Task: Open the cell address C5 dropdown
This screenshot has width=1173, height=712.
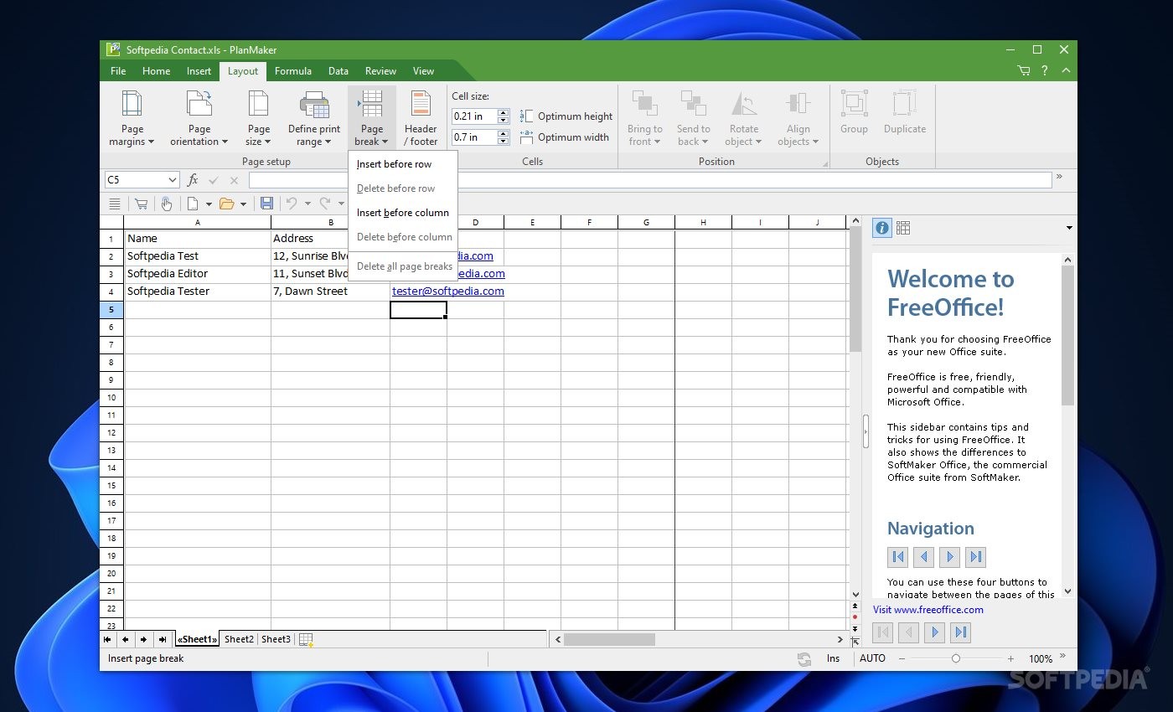Action: pos(173,180)
